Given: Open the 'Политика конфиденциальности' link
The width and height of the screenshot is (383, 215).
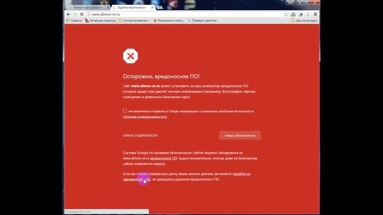Looking at the screenshot, I should pos(145,117).
